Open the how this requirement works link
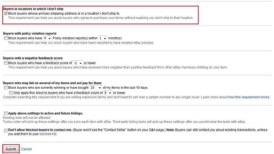The width and height of the screenshot is (274, 154). tap(249, 97)
